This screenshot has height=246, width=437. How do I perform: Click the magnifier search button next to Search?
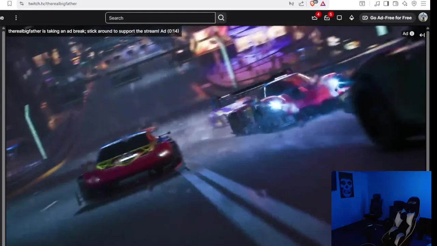pos(221,18)
